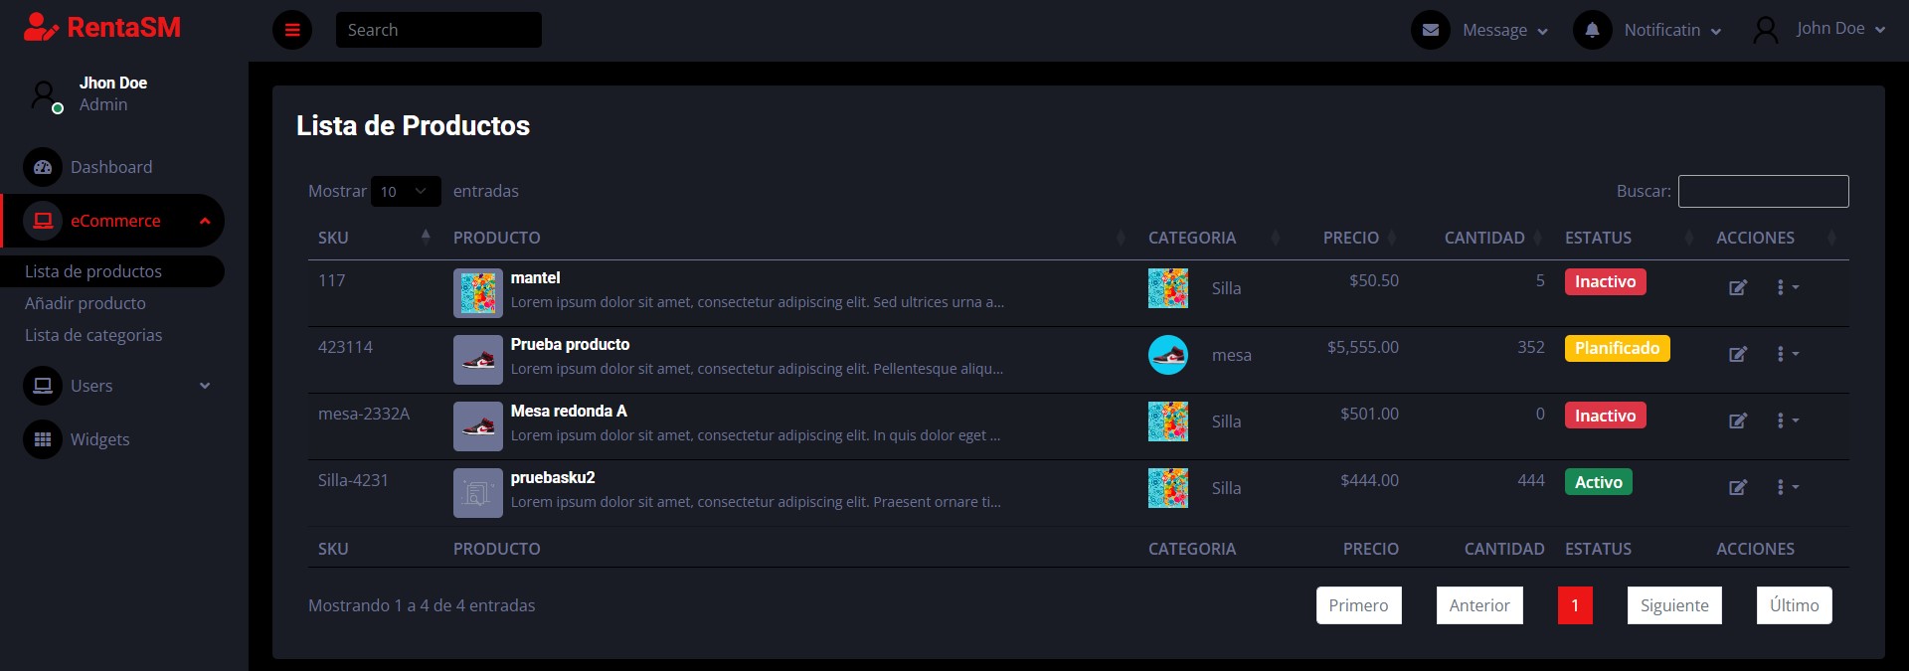1909x671 pixels.
Task: Sort table by SKU column header
Action: click(x=376, y=238)
